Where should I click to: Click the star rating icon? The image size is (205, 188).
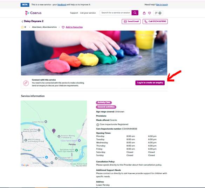[x=22, y=27]
